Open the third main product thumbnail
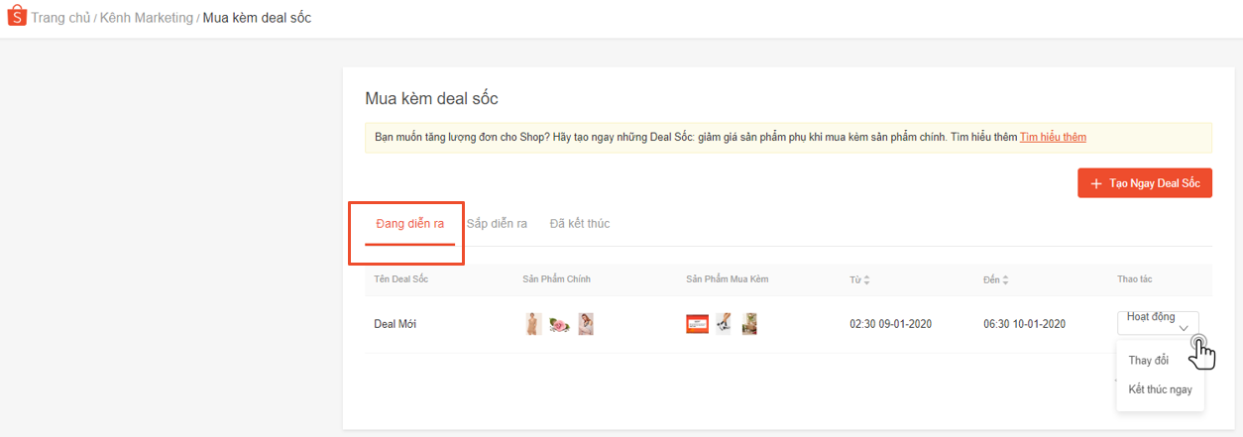This screenshot has height=437, width=1243. [x=586, y=324]
